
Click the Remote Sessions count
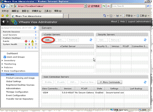pyautogui.click(x=36, y=32)
